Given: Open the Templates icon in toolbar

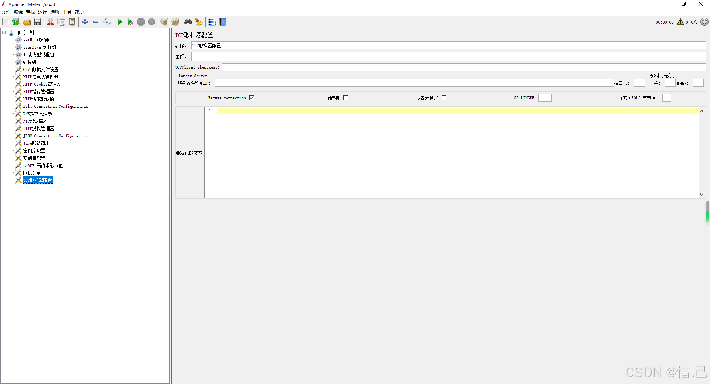Looking at the screenshot, I should pyautogui.click(x=16, y=22).
